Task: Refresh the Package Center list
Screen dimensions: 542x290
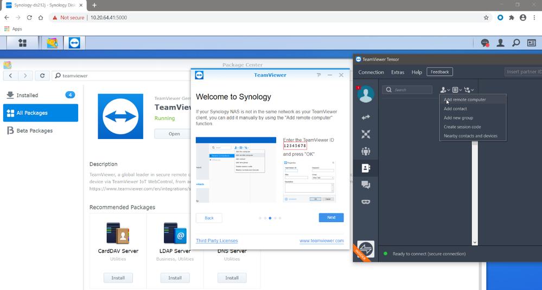Action: [42, 75]
